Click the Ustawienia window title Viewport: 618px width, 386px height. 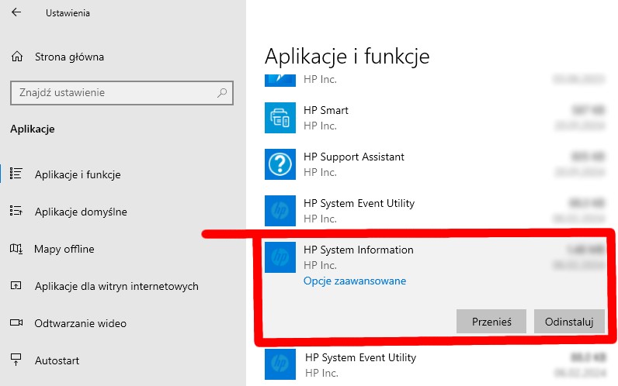(x=68, y=13)
